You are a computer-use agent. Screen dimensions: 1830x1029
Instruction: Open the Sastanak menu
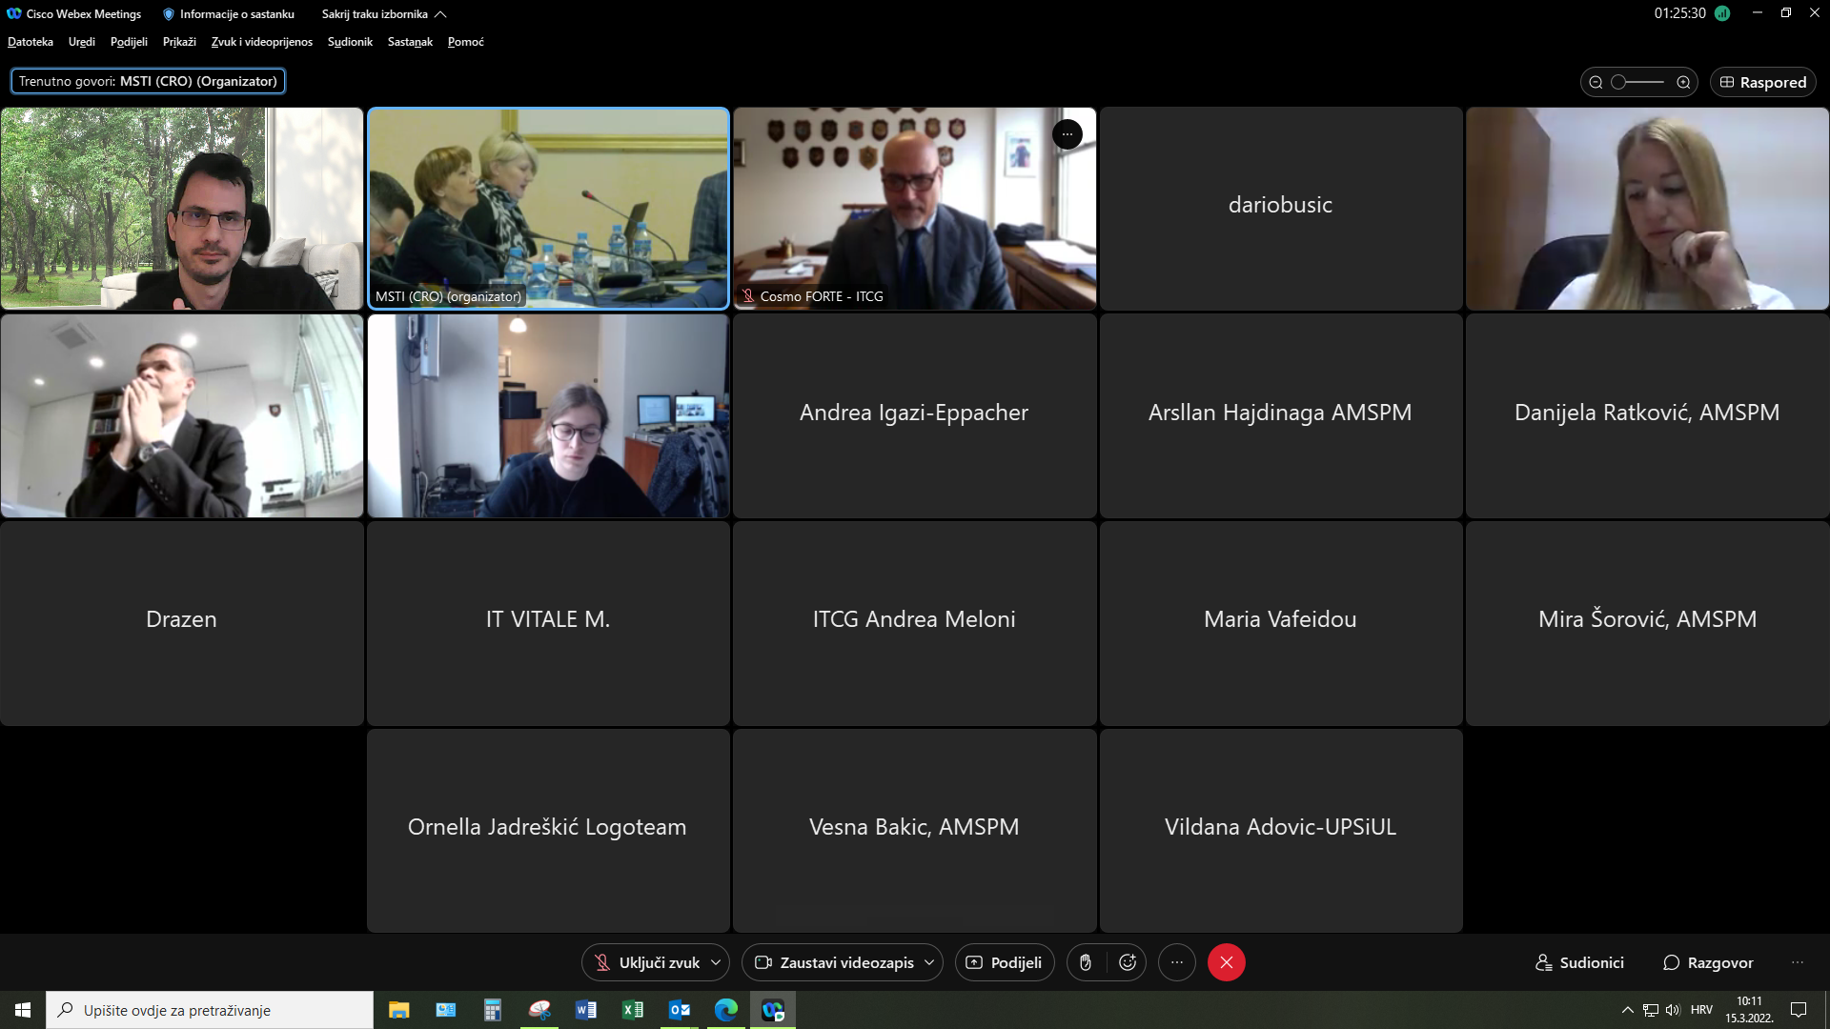click(x=410, y=42)
